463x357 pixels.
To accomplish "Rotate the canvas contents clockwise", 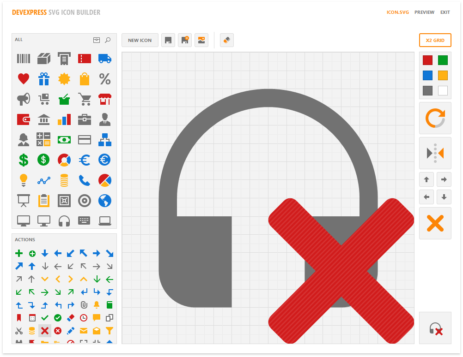I will (x=435, y=118).
